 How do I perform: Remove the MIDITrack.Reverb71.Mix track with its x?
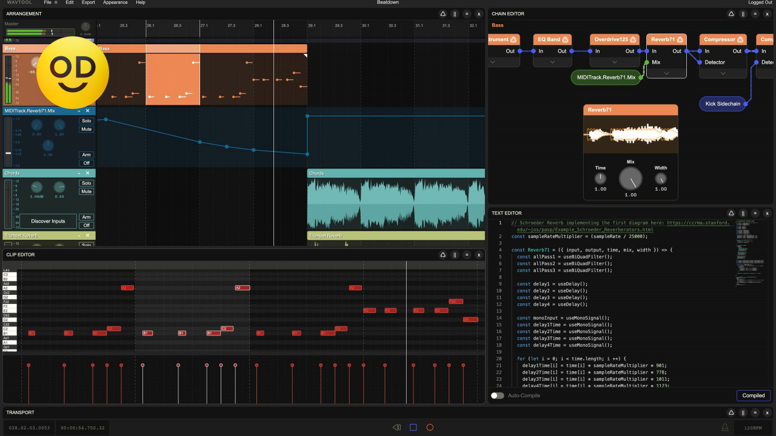tap(87, 111)
